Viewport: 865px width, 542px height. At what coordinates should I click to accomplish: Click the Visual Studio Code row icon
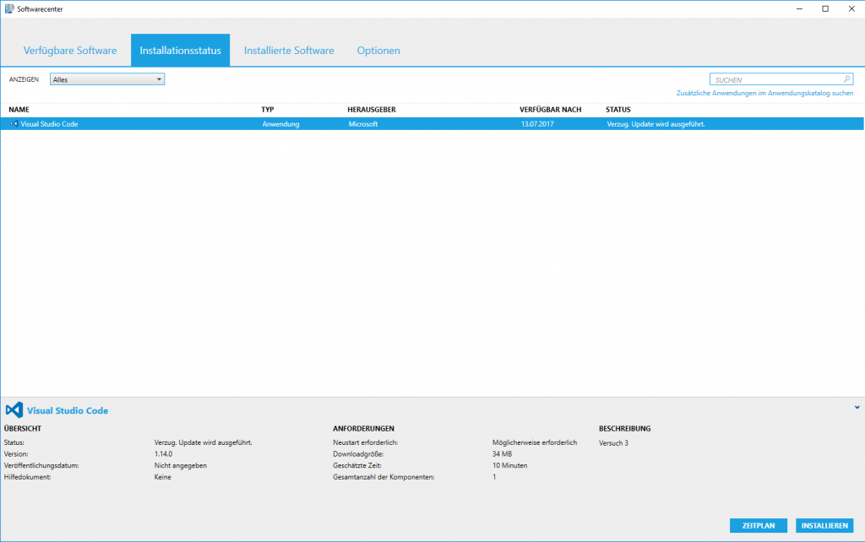(14, 124)
